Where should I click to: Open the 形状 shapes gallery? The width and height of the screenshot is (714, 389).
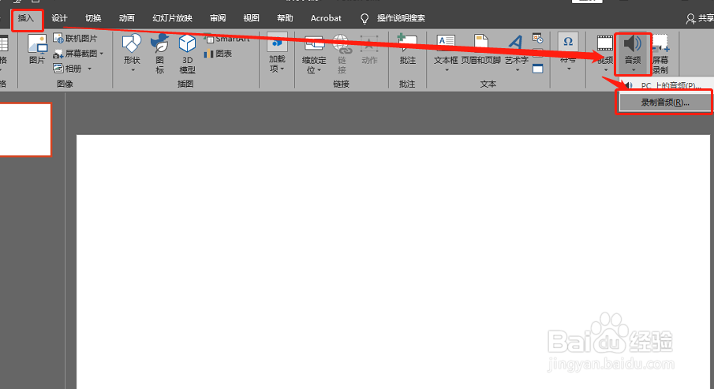coord(132,53)
